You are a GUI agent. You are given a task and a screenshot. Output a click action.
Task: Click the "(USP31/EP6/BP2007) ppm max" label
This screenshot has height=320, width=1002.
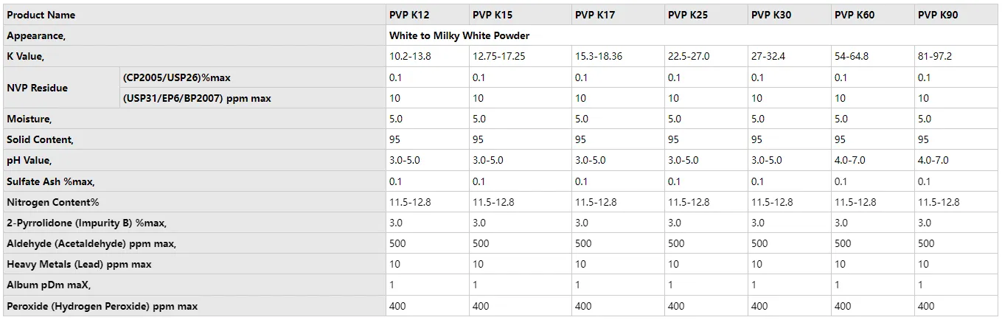tap(197, 98)
